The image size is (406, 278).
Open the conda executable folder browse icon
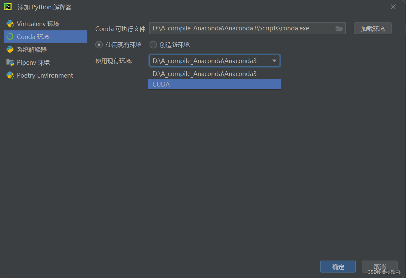pos(339,28)
